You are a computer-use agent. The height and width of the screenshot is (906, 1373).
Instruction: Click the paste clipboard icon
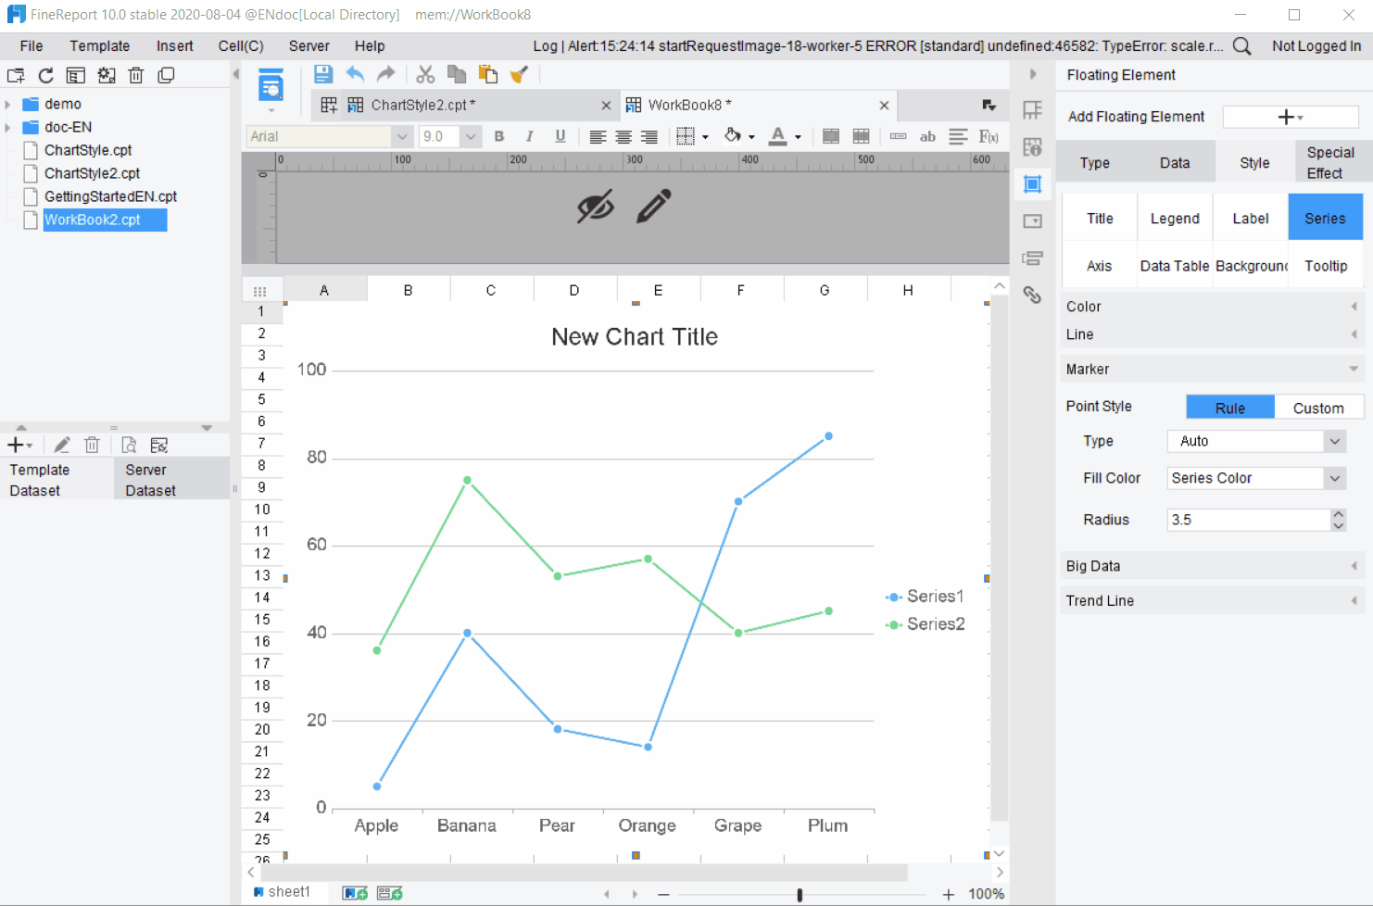488,74
